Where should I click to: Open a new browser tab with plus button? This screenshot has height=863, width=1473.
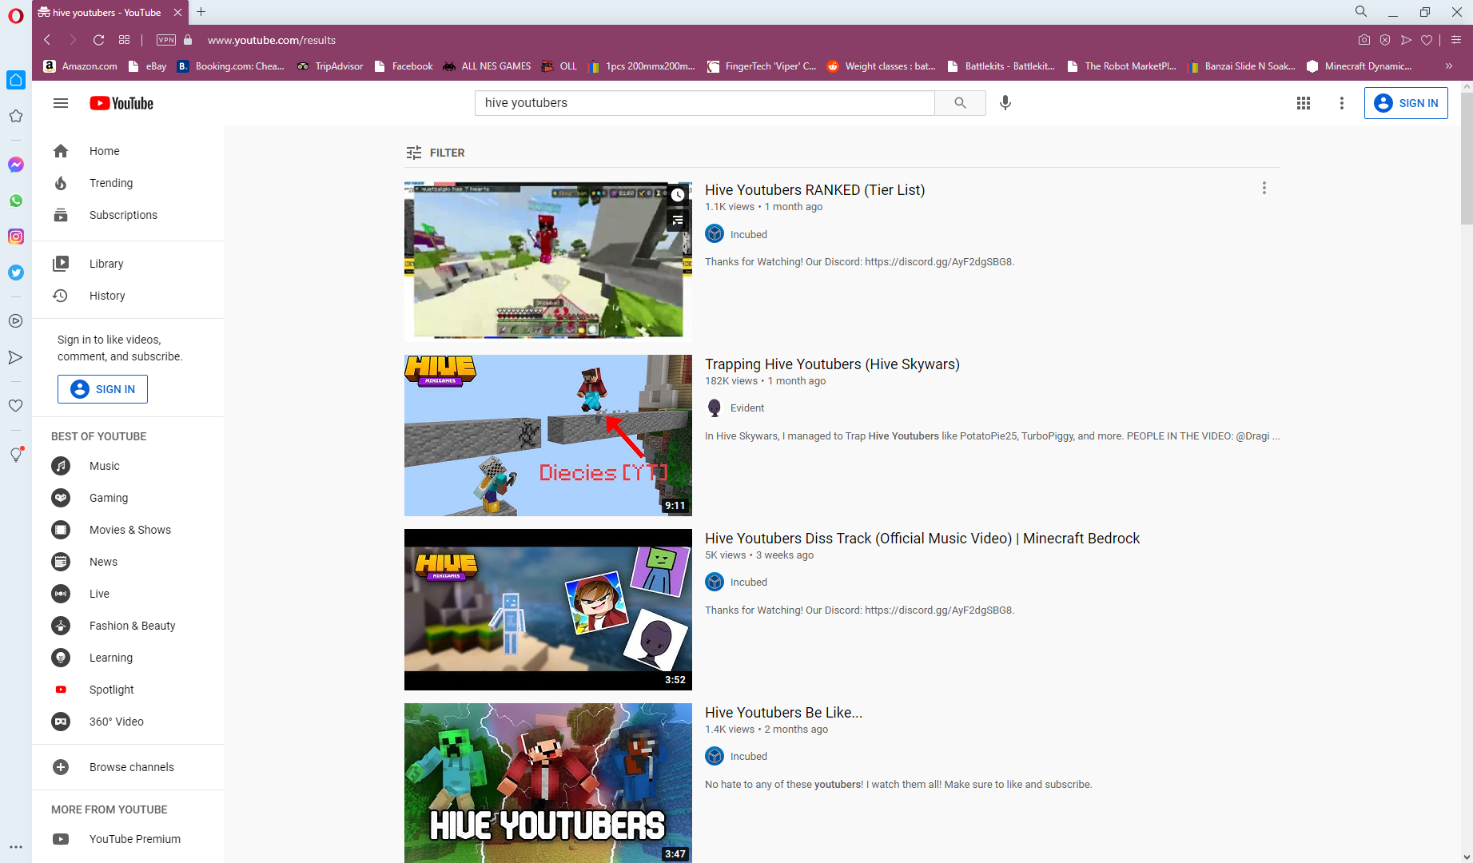pyautogui.click(x=201, y=12)
